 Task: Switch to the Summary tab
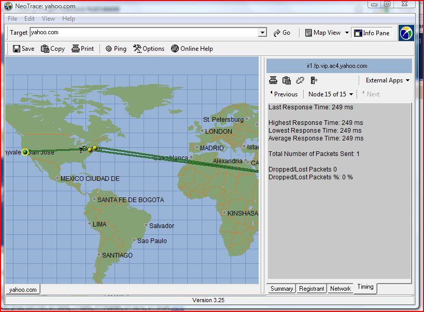[x=281, y=289]
